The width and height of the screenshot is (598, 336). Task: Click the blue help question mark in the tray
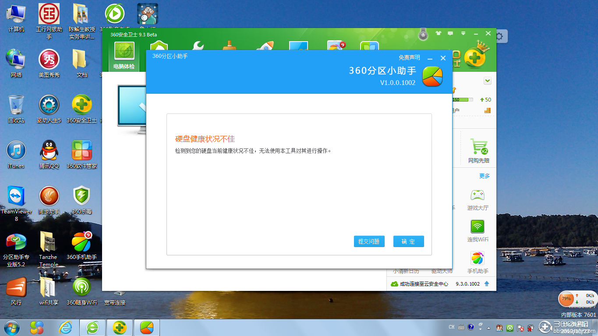471,327
